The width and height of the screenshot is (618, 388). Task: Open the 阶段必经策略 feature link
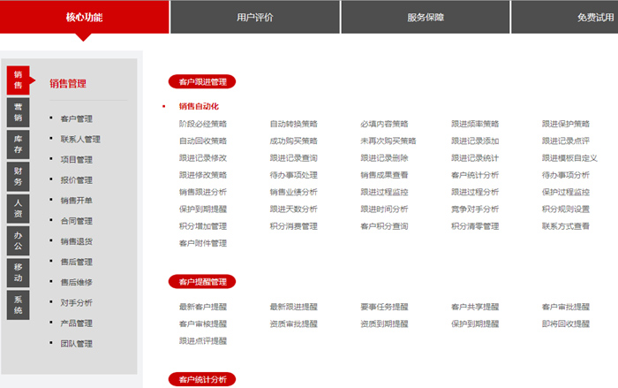tap(203, 124)
